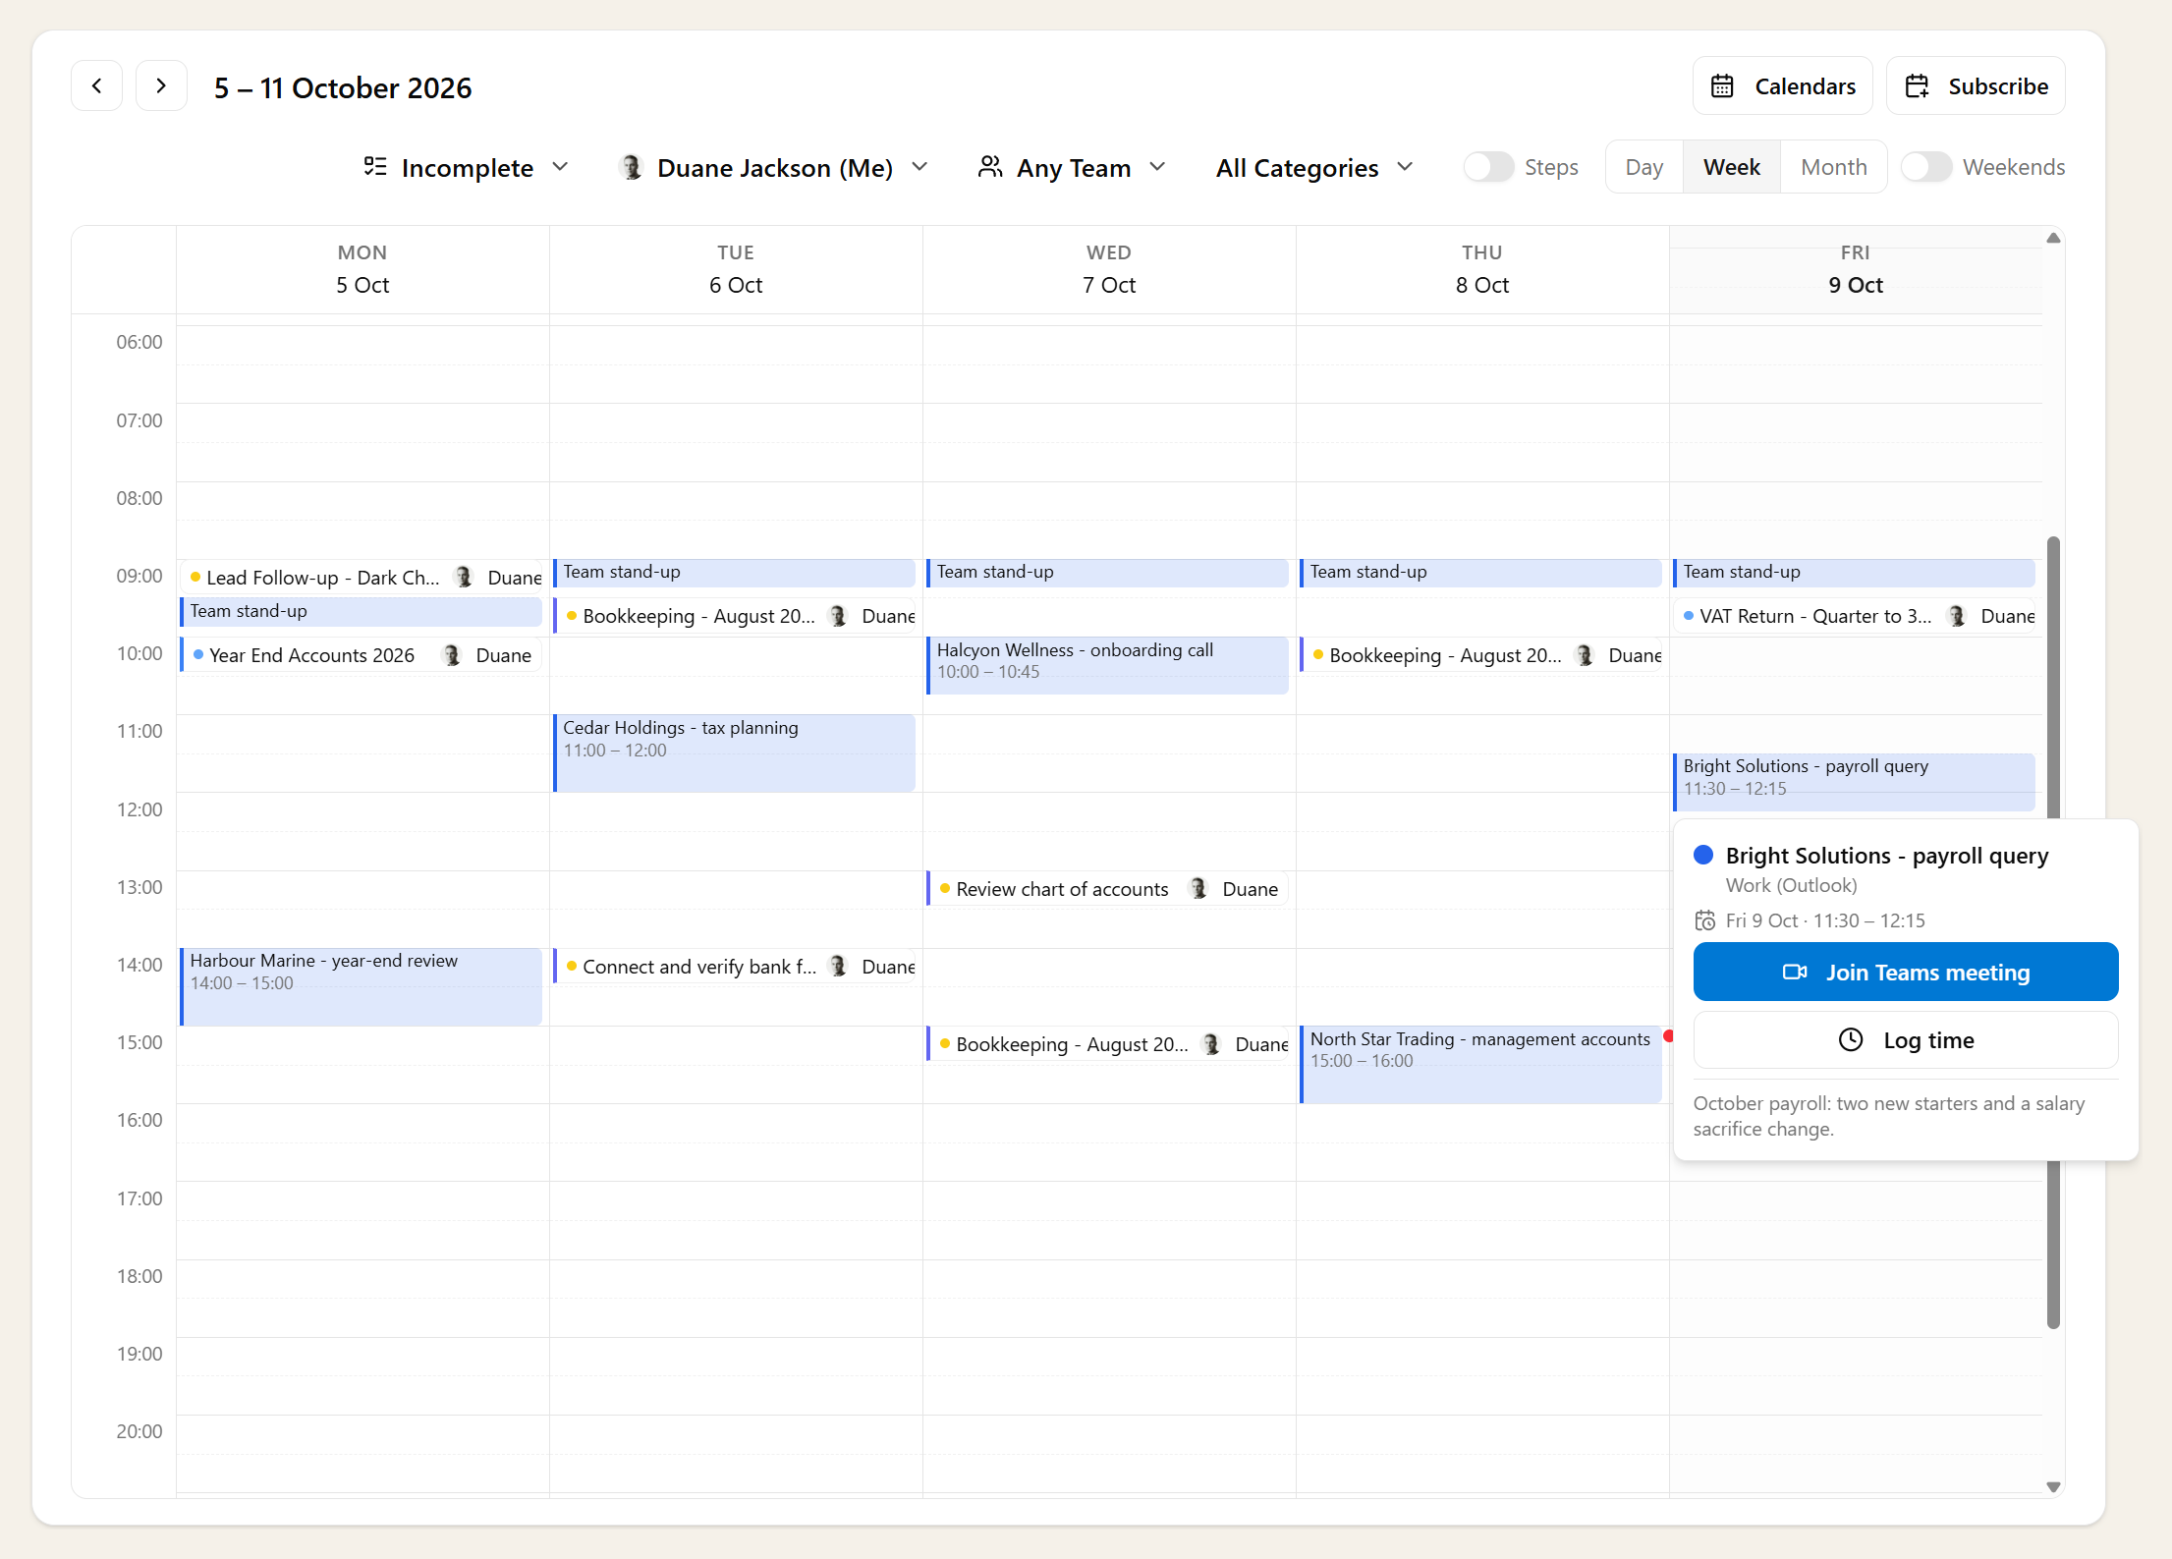Click the yellow dot on Review chart of accounts
2172x1559 pixels.
click(945, 888)
